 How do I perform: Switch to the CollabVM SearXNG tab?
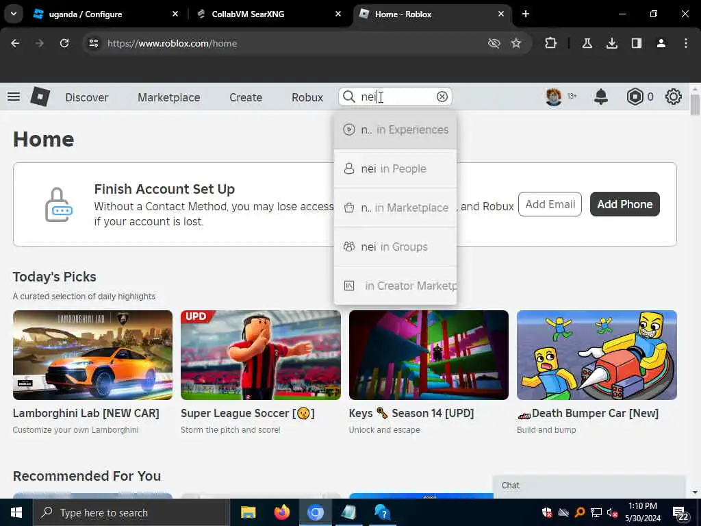click(248, 14)
